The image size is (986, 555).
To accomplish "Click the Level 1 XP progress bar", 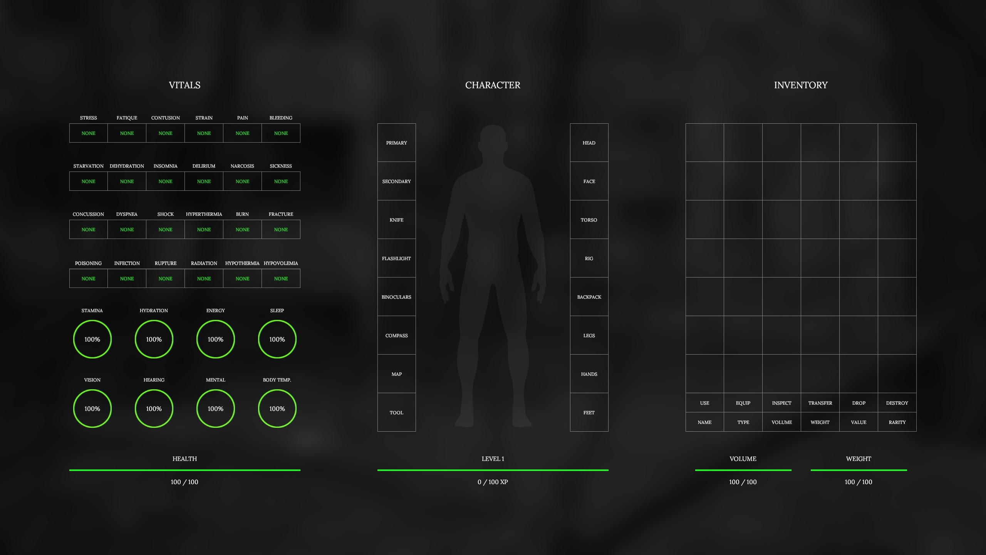I will coord(493,470).
